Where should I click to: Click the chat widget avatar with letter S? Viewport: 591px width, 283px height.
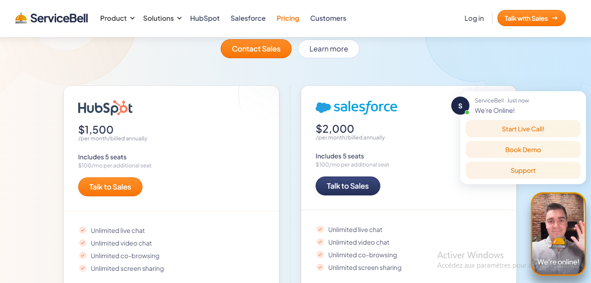coord(460,106)
